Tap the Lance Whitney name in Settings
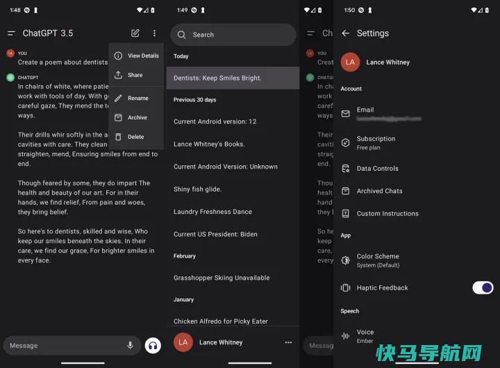Screen dimensions: 500x368 pyautogui.click(x=388, y=62)
